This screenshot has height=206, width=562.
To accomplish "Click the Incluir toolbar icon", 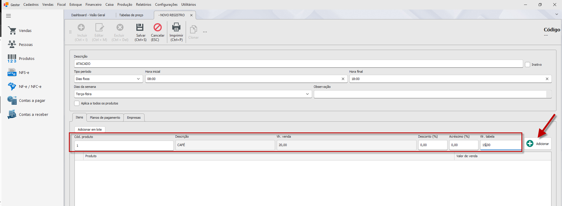I will coord(81,27).
